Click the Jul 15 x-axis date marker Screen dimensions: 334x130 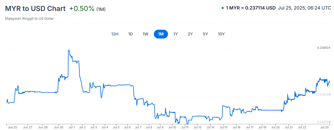pos(223,127)
